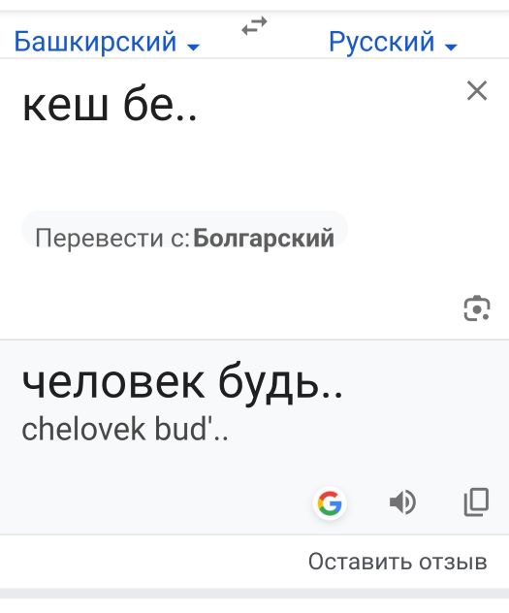The height and width of the screenshot is (613, 509).
Task: Select transliteration chelovek bud'..
Action: [125, 430]
